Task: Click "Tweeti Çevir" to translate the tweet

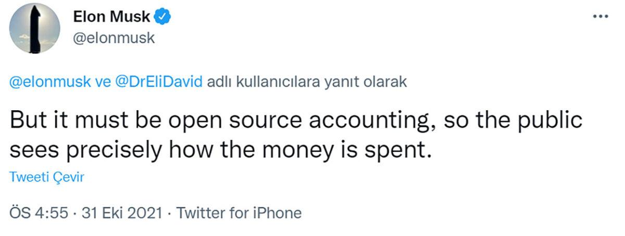Action: [47, 177]
